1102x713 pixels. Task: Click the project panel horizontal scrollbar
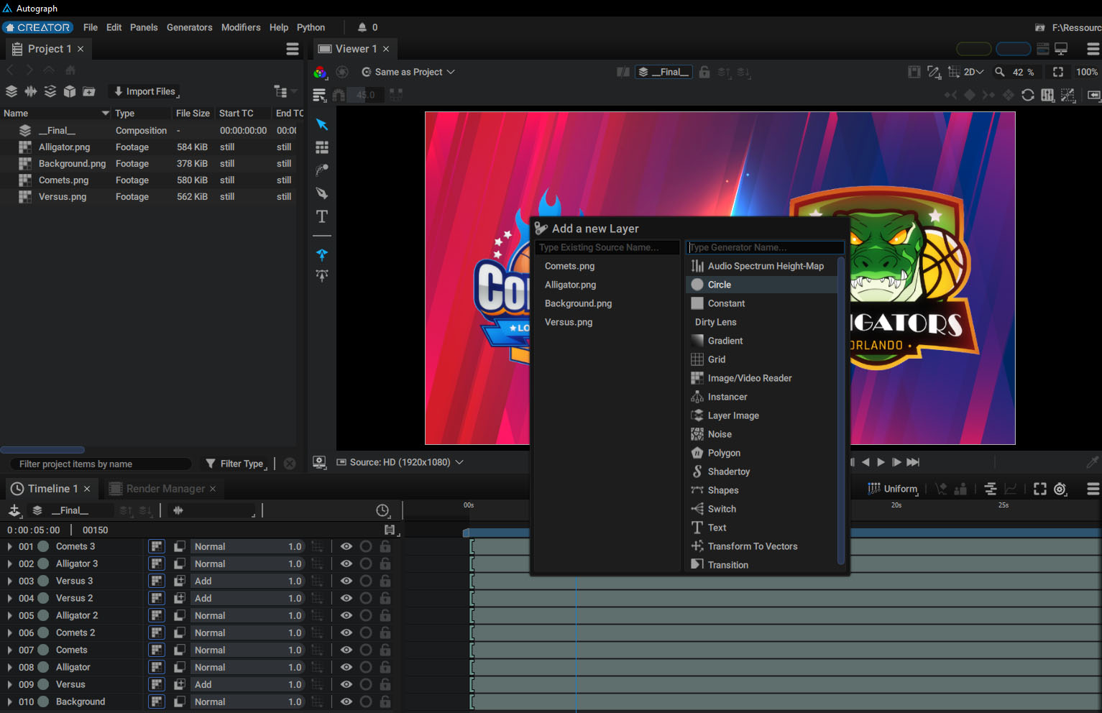point(42,450)
